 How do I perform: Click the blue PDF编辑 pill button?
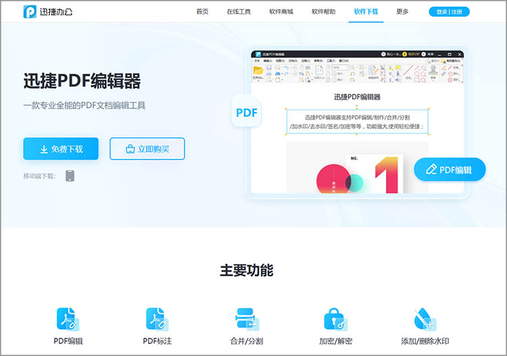(x=450, y=170)
